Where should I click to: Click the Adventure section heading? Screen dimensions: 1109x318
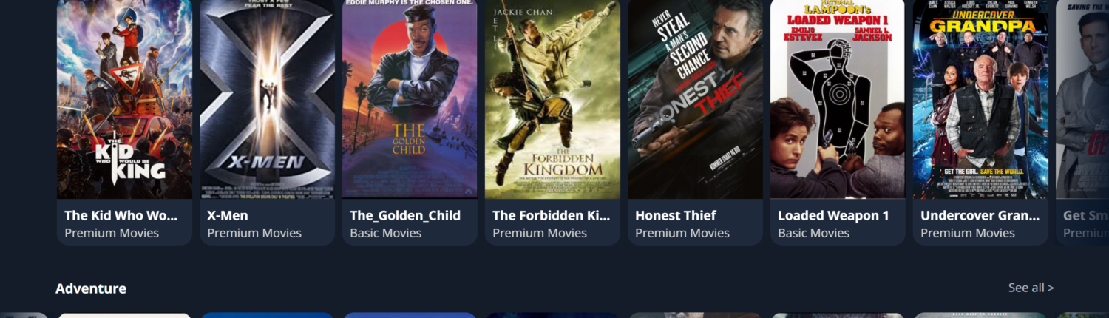click(x=91, y=288)
